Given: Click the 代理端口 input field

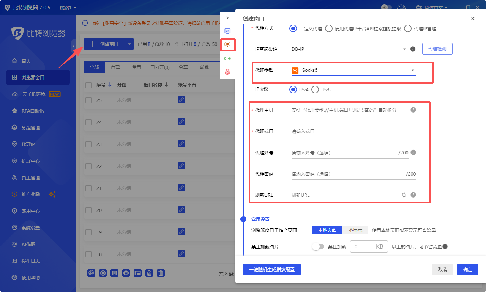Looking at the screenshot, I should pyautogui.click(x=354, y=132).
